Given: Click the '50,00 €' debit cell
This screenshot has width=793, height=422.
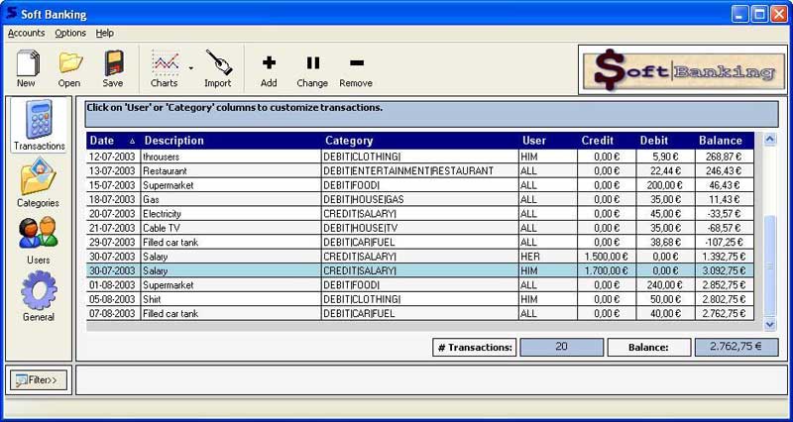Looking at the screenshot, I should (665, 299).
